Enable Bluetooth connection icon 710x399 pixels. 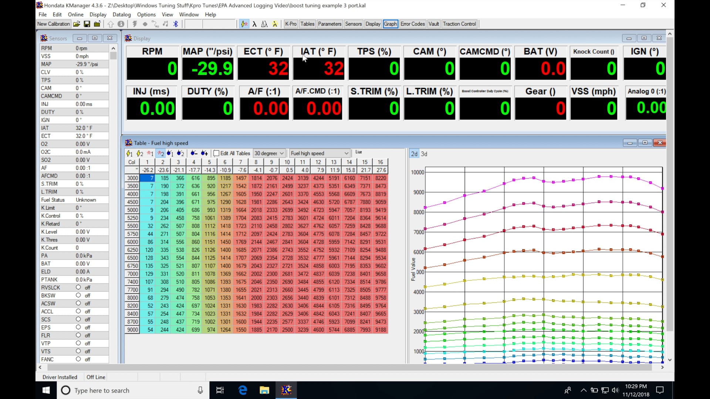tap(176, 24)
